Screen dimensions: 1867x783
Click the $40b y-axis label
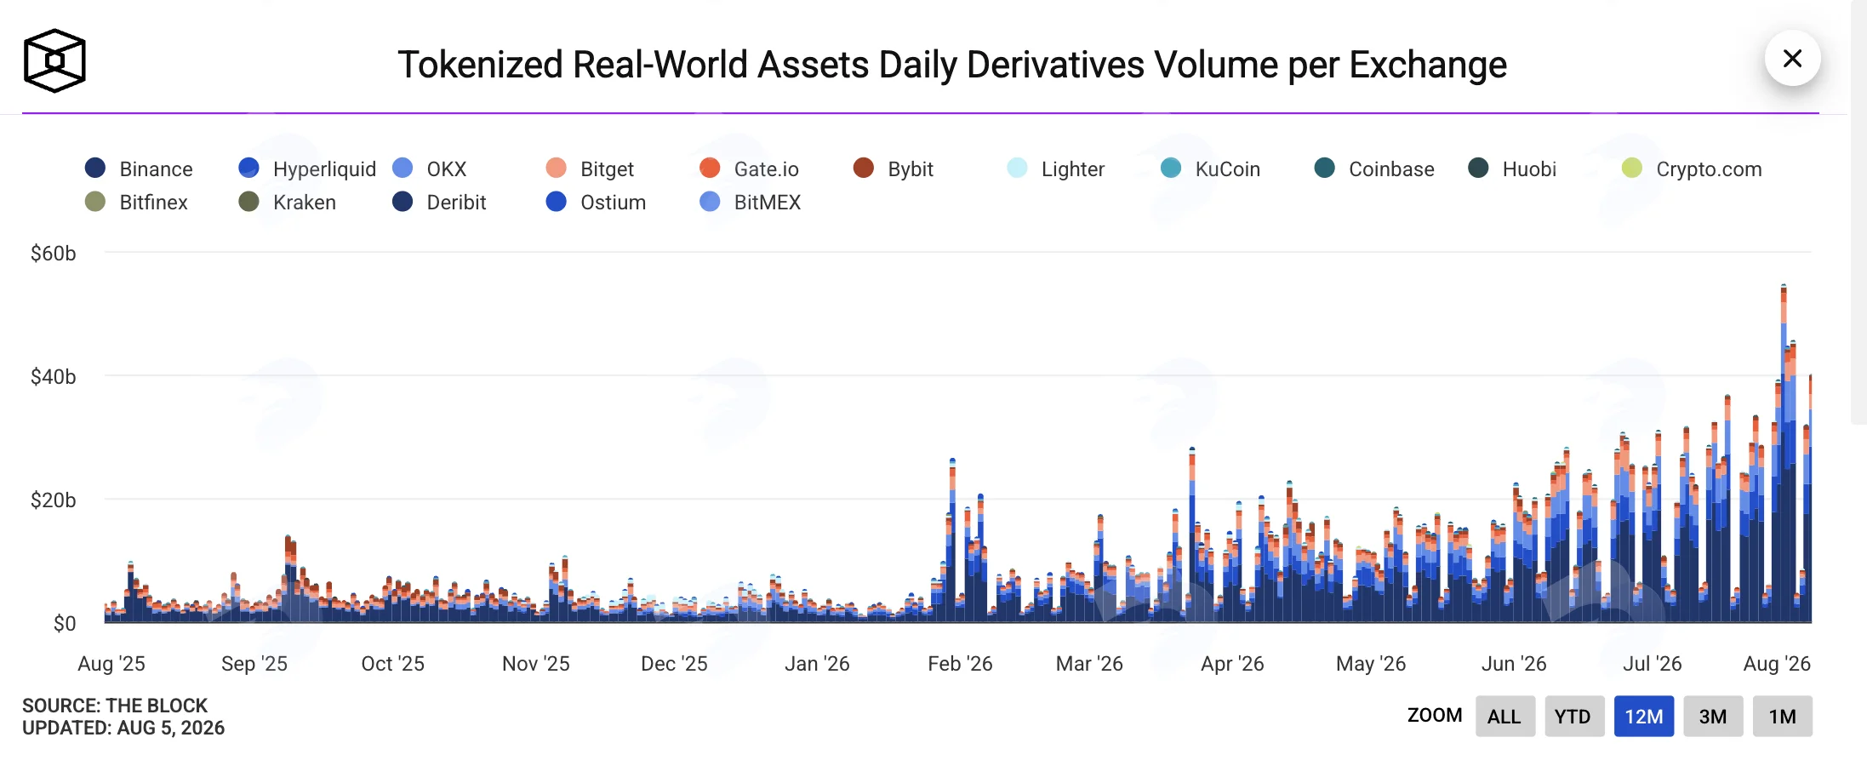pos(54,377)
